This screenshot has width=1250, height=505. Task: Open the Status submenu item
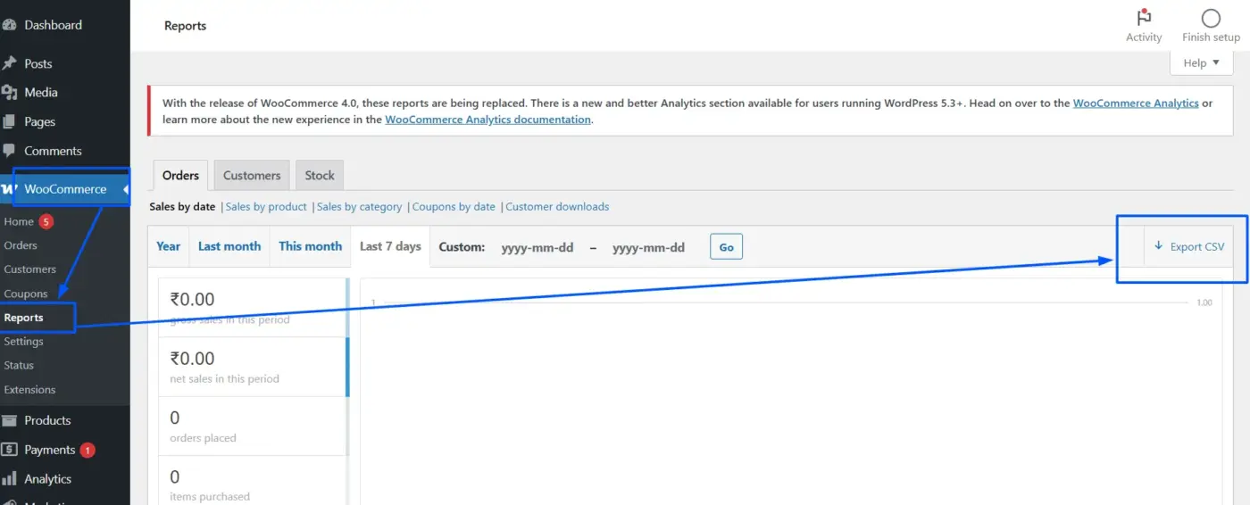19,366
